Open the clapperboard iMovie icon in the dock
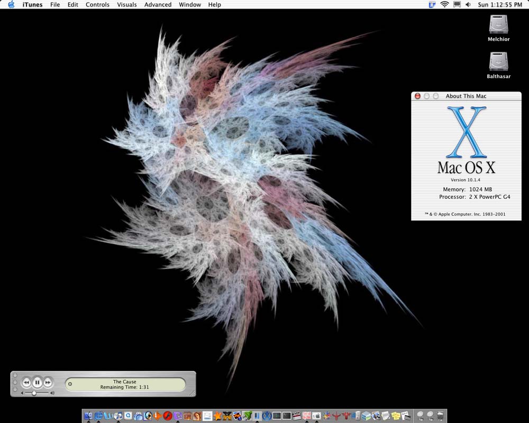Viewport: 529px width, 423px height. [x=297, y=416]
